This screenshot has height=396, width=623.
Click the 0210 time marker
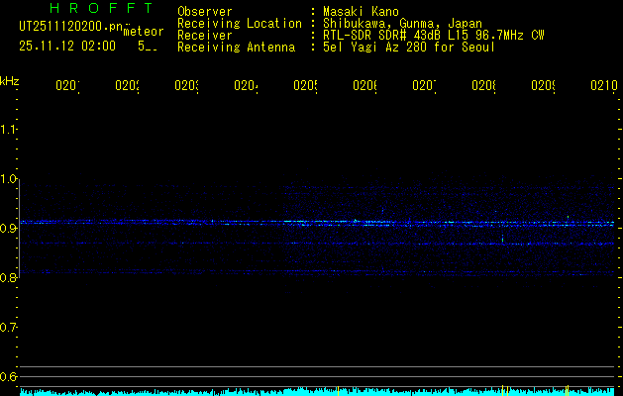click(602, 86)
